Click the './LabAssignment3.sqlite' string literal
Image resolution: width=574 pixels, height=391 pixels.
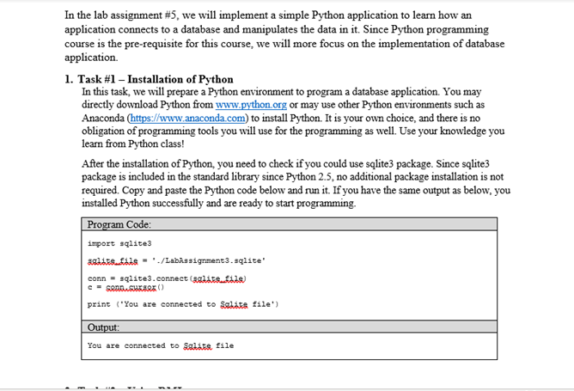(209, 260)
